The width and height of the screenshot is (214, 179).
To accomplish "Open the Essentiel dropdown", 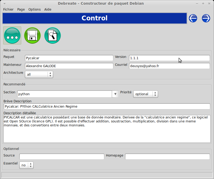I will click(x=26, y=165).
